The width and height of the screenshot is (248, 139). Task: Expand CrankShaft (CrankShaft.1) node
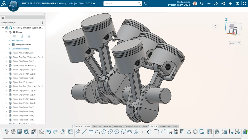point(6,65)
